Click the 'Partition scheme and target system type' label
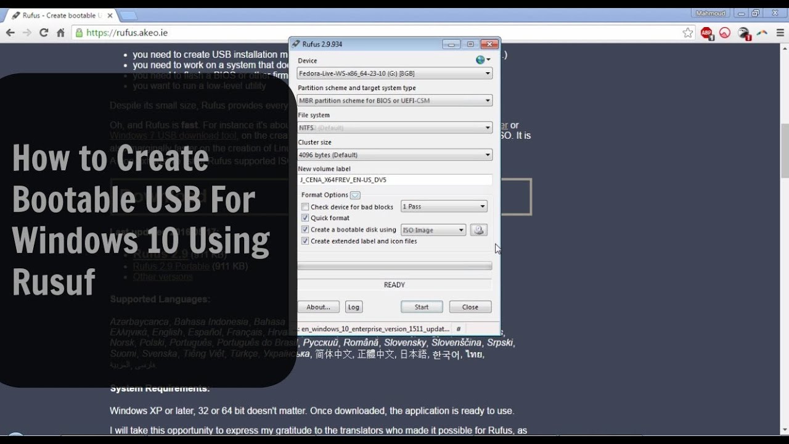The width and height of the screenshot is (789, 444). point(357,88)
